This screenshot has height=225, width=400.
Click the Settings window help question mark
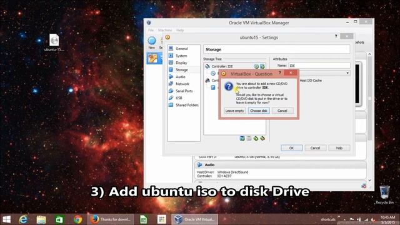pos(336,36)
